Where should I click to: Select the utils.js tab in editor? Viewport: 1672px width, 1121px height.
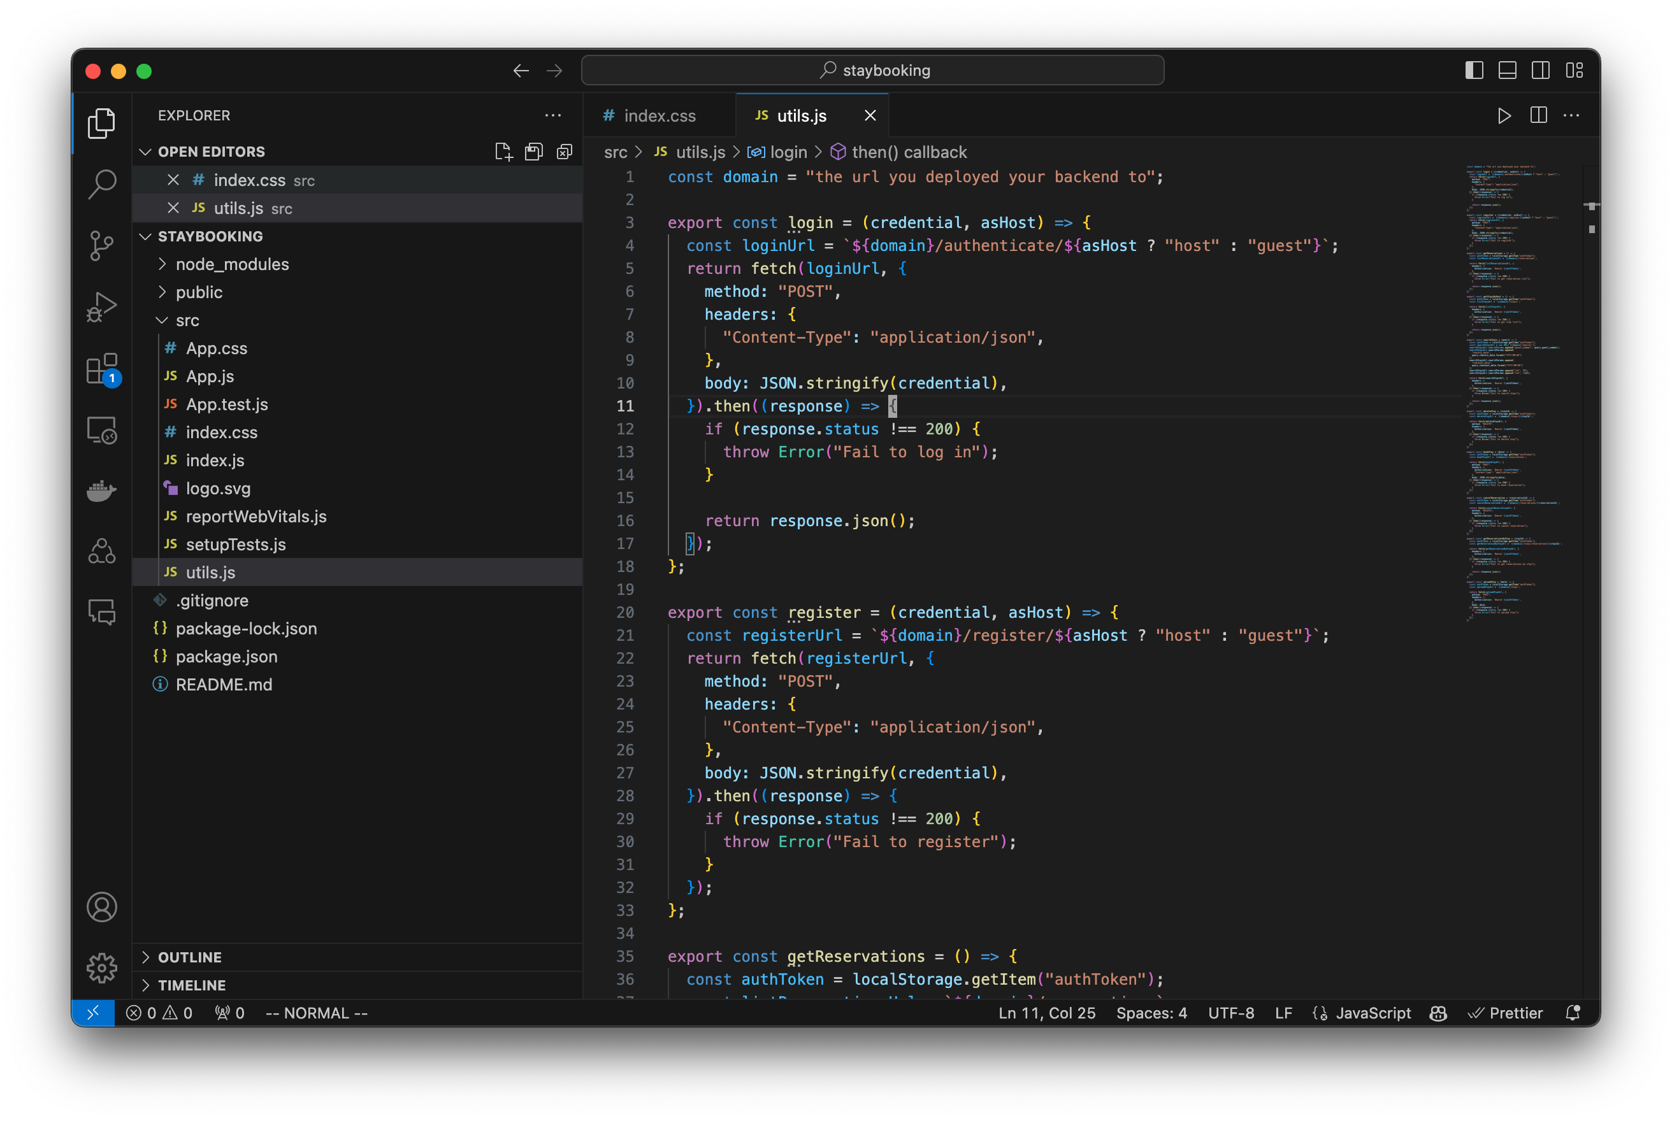[801, 115]
